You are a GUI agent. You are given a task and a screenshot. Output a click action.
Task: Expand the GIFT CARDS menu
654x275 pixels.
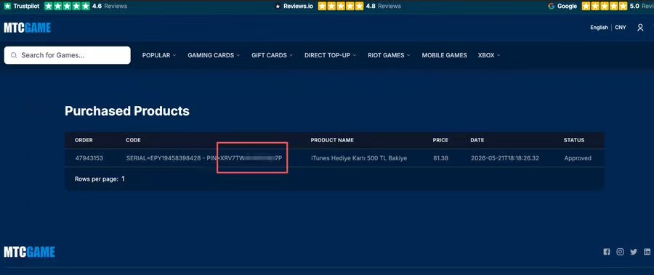(x=272, y=55)
